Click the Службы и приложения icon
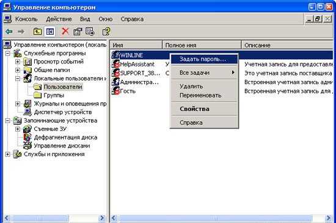Image resolution: width=336 pixels, height=223 pixels. coord(17,154)
